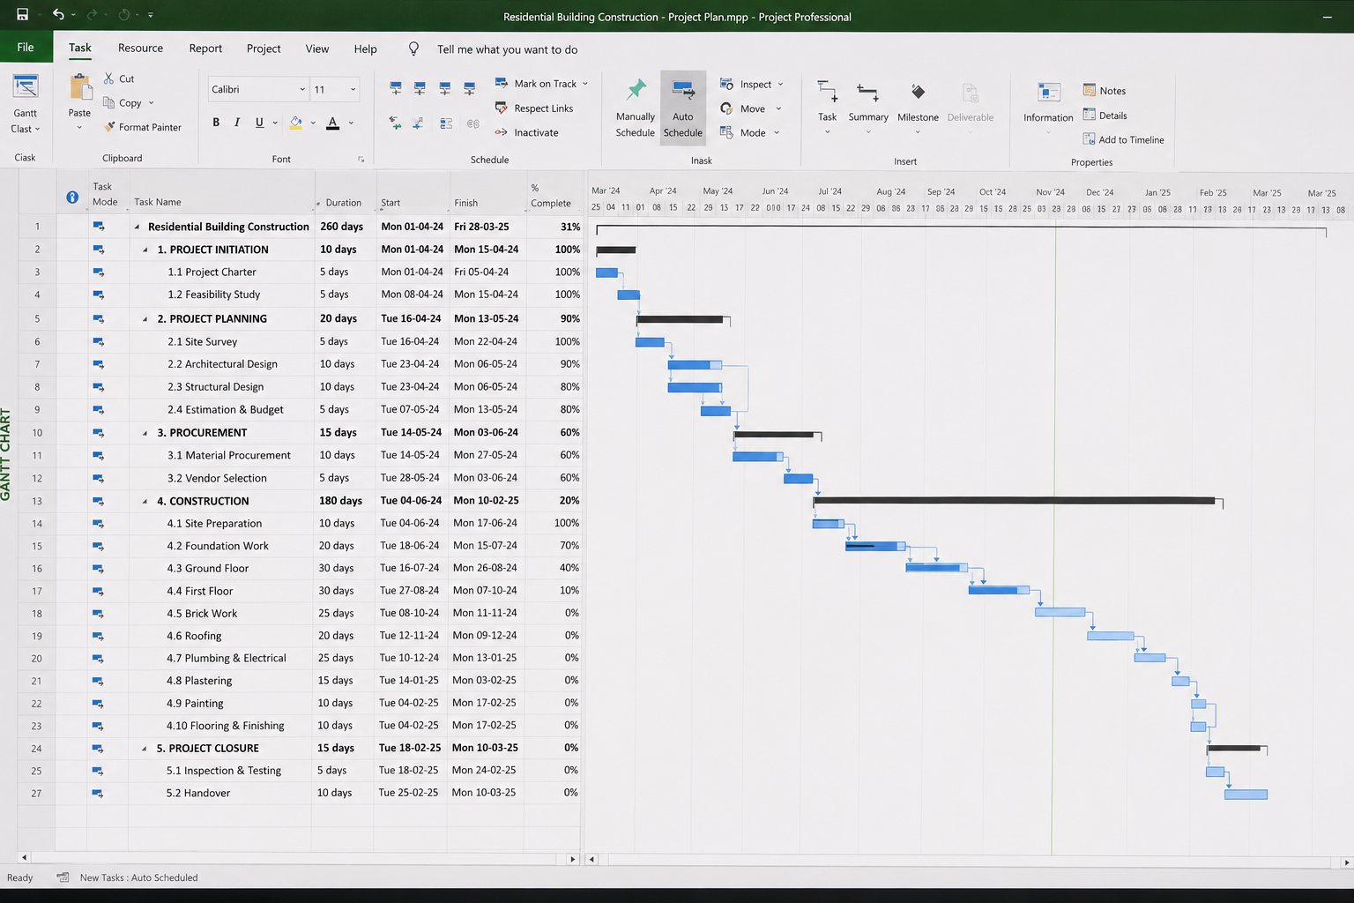Activate the Format Painter brush
This screenshot has width=1354, height=903.
(x=109, y=127)
